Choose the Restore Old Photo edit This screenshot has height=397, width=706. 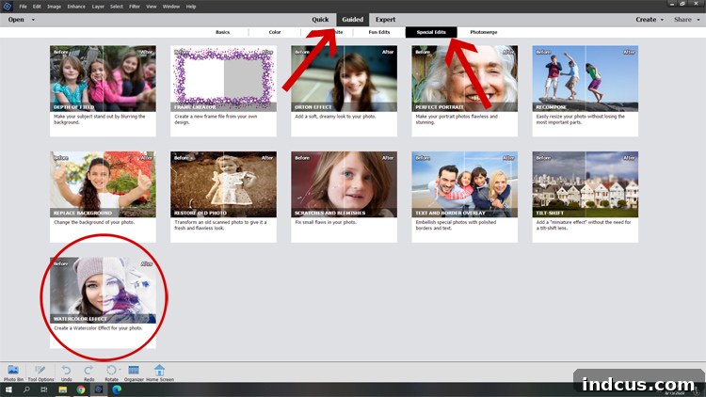223,197
